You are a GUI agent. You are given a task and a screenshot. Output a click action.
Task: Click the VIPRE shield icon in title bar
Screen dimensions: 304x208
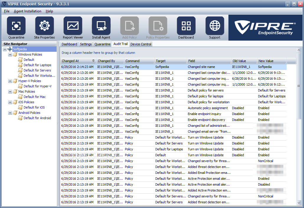(x=4, y=4)
